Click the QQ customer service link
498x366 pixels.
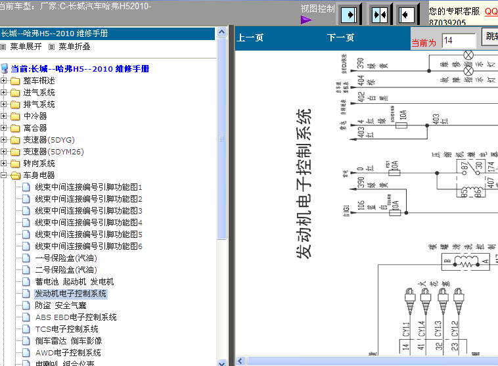click(491, 11)
